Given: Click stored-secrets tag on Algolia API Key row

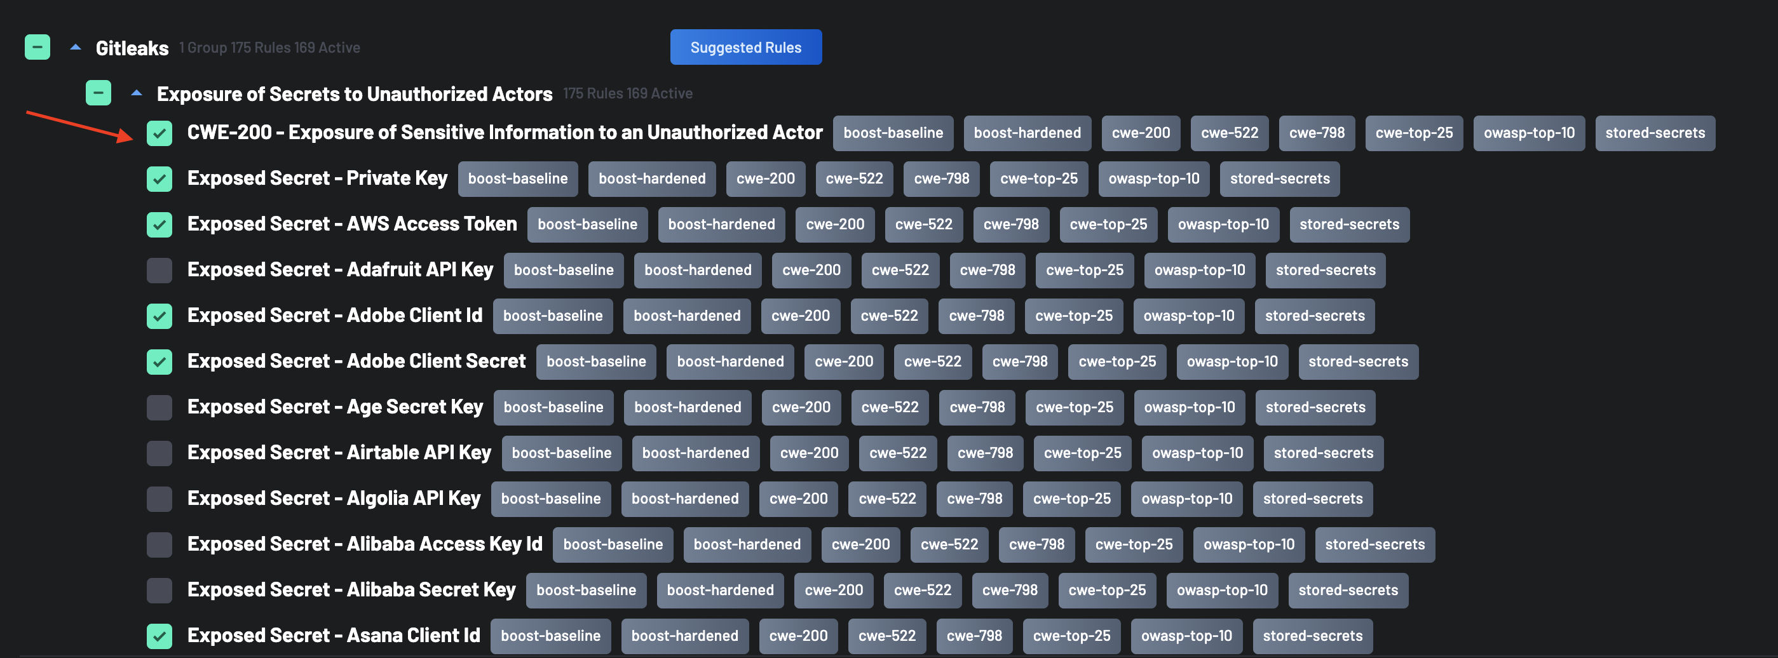Looking at the screenshot, I should pyautogui.click(x=1313, y=499).
